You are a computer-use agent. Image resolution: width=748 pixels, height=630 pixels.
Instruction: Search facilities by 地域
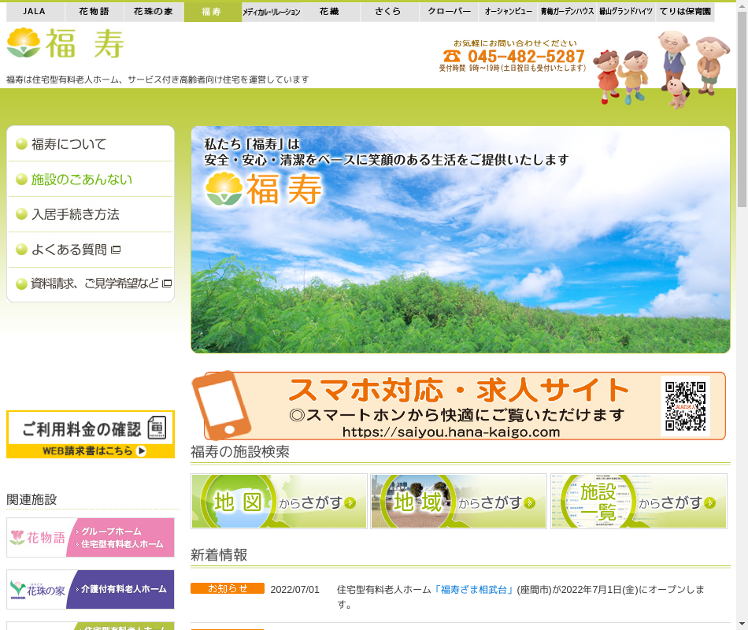click(458, 501)
